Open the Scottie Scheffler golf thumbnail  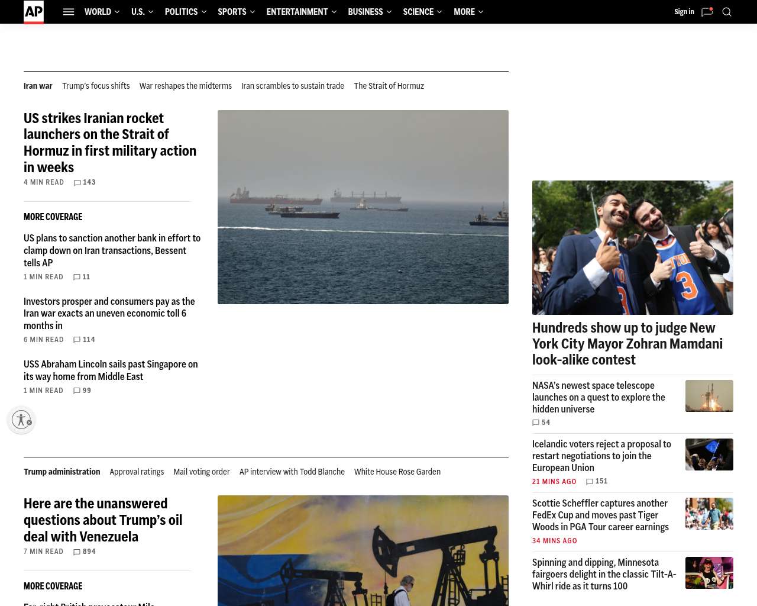click(709, 514)
